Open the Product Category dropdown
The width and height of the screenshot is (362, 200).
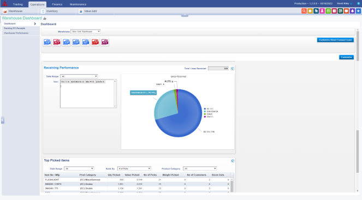(200, 168)
